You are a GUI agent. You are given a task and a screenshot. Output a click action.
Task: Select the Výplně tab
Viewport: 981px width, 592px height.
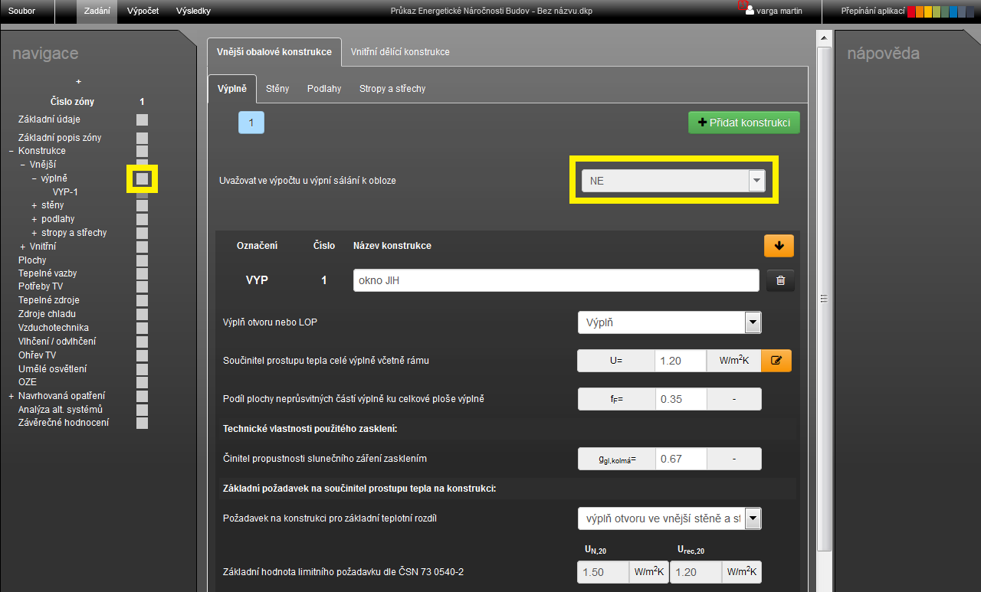click(232, 89)
